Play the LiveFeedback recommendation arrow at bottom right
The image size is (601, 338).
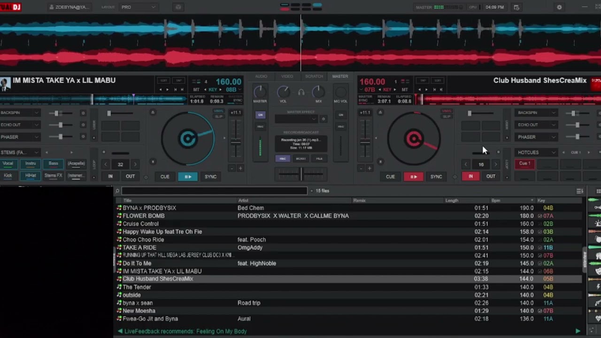(578, 331)
